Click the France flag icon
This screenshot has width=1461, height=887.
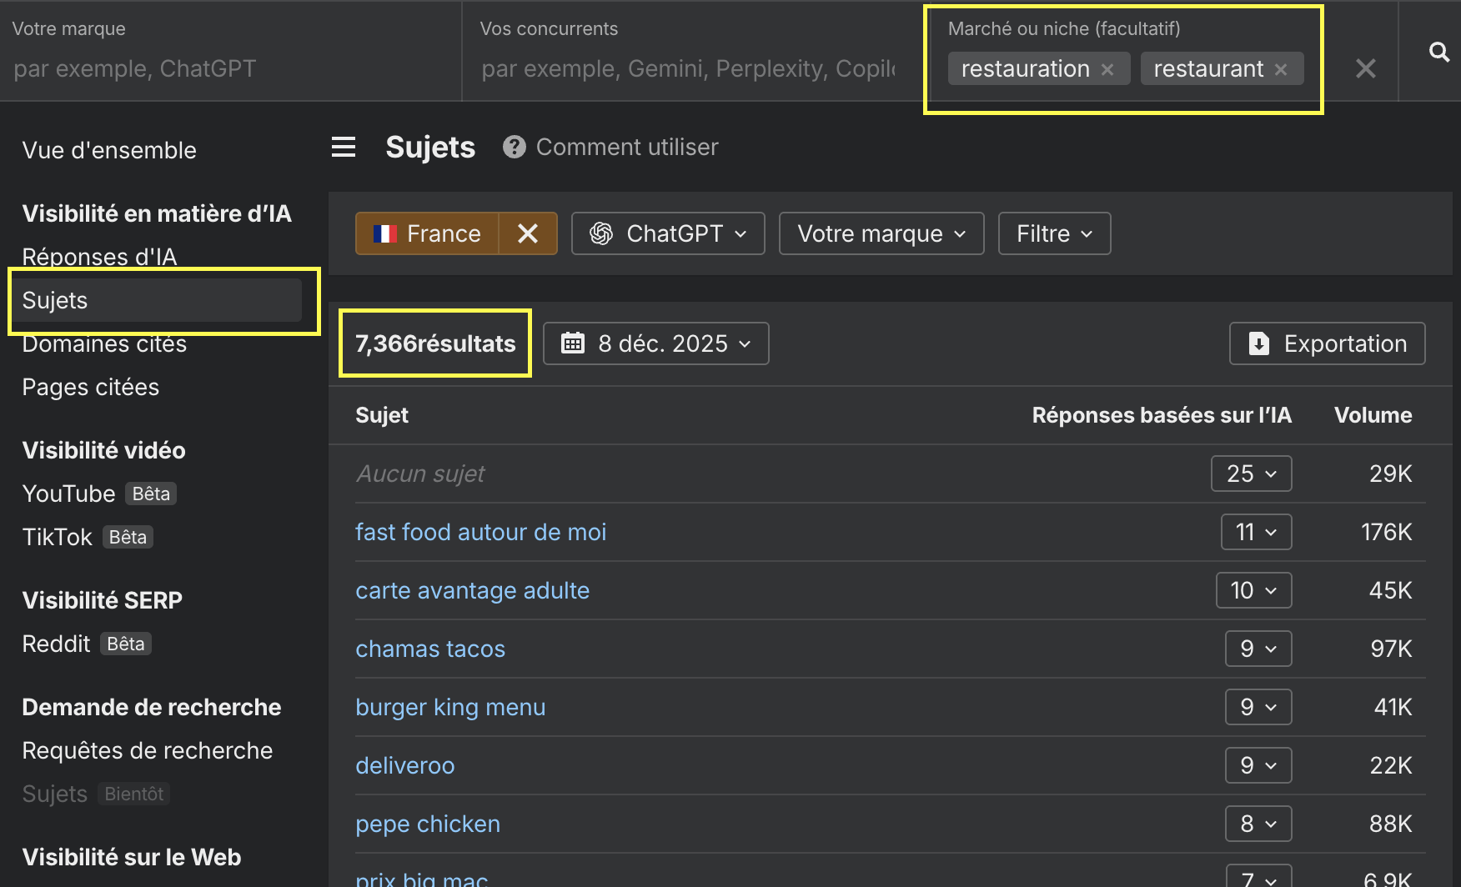coord(384,233)
